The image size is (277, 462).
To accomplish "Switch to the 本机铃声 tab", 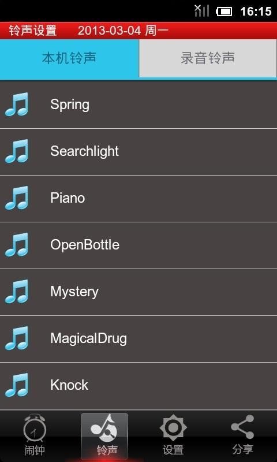I will pos(69,58).
